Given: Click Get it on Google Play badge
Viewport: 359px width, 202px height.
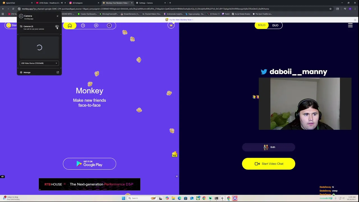Looking at the screenshot, I should tap(89, 164).
